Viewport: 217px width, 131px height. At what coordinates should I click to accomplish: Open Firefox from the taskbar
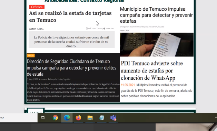[78, 118]
